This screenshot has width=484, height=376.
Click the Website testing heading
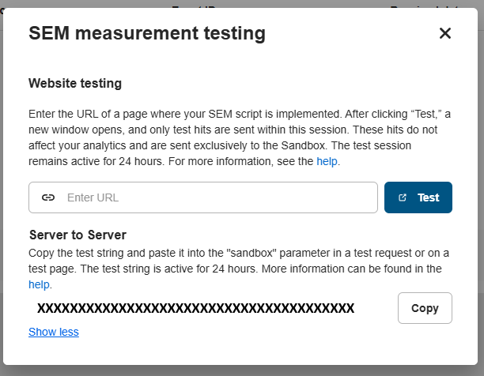tap(75, 83)
